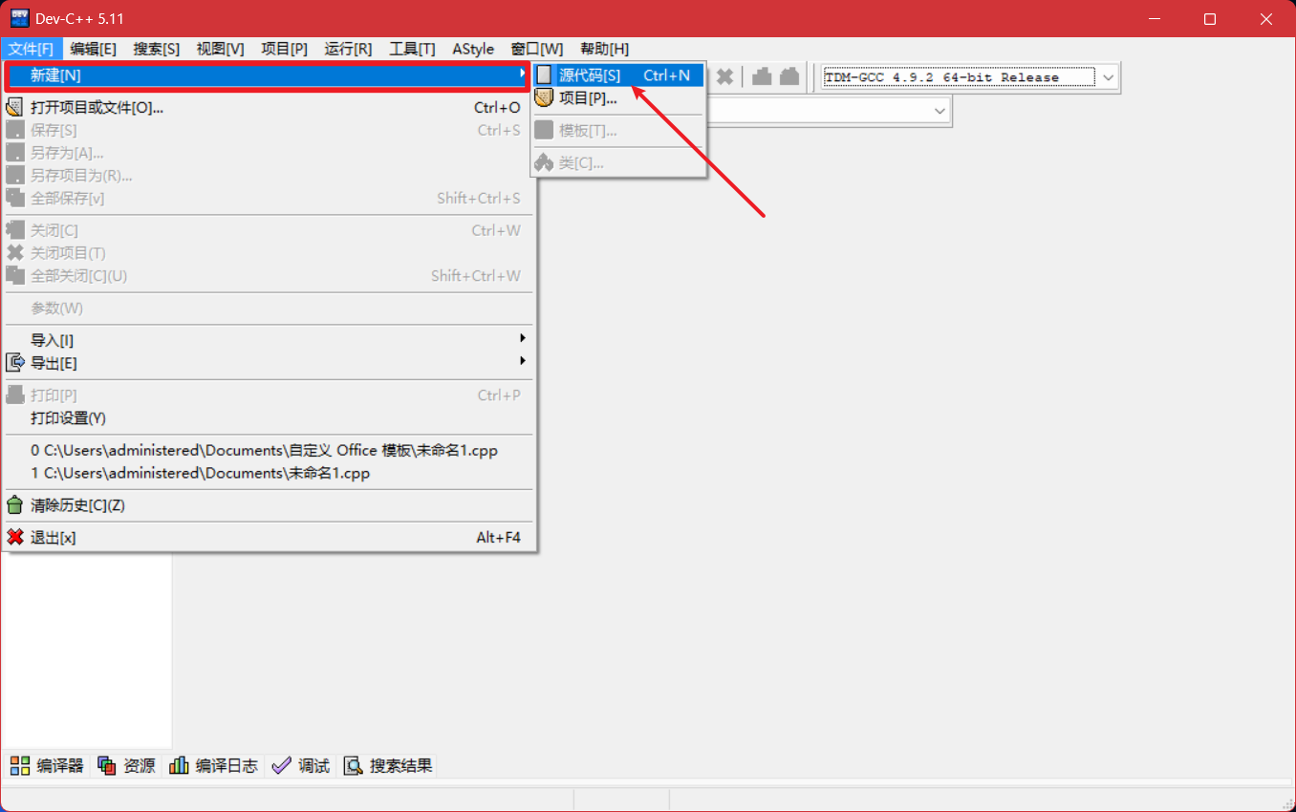The height and width of the screenshot is (812, 1296).
Task: Choose 源代码[S] in the 新建 submenu
Action: point(618,75)
